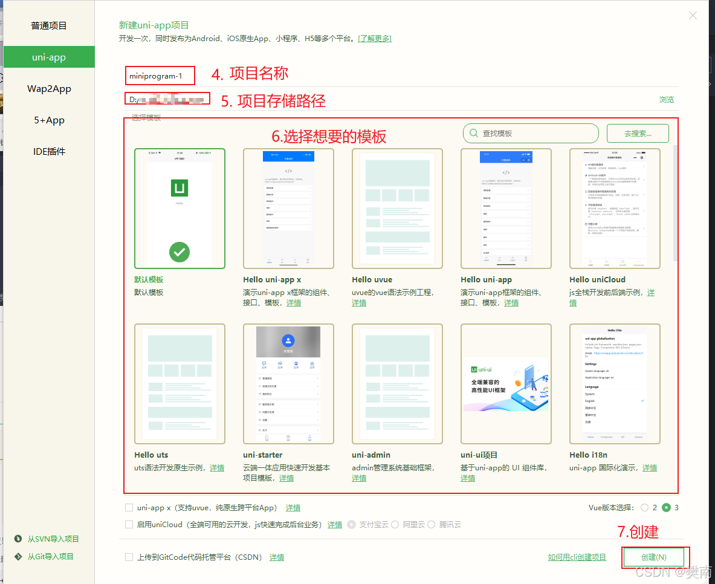Open 详情 link under uni-ui项目
The height and width of the screenshot is (584, 715).
click(x=468, y=478)
